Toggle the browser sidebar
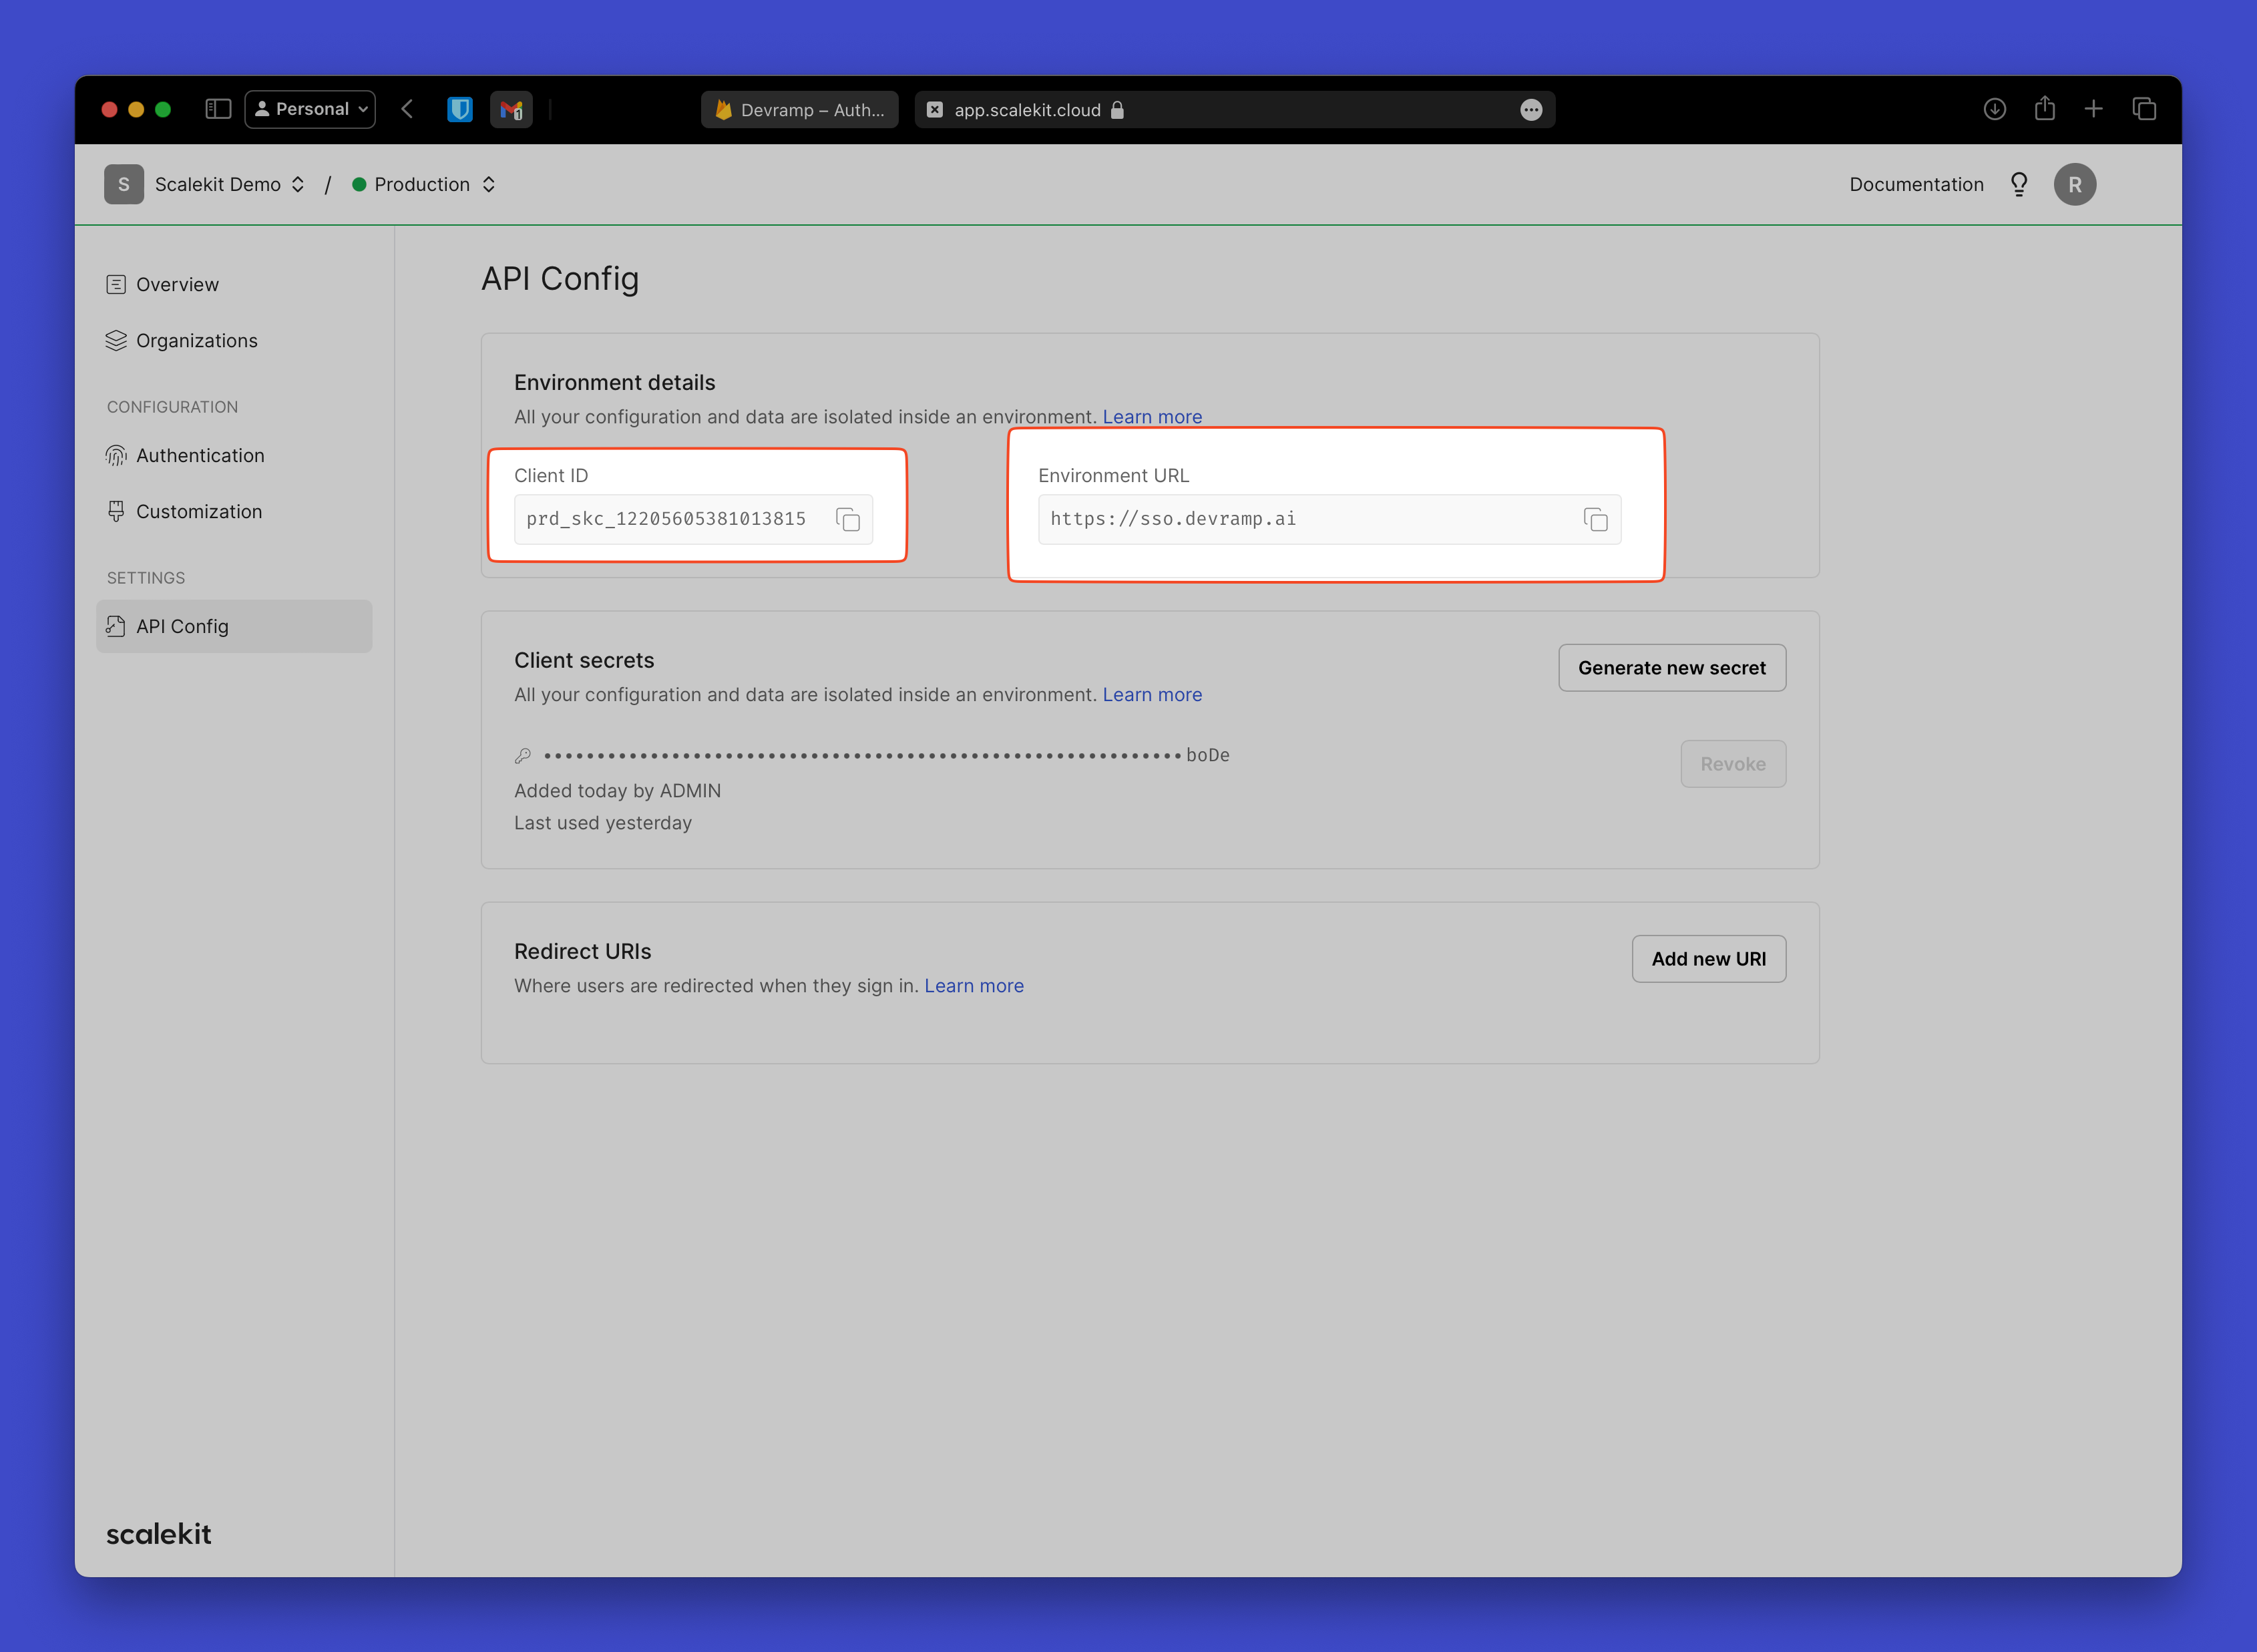 (x=217, y=109)
